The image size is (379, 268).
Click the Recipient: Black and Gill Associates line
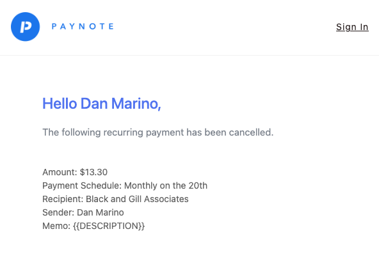pyautogui.click(x=115, y=199)
